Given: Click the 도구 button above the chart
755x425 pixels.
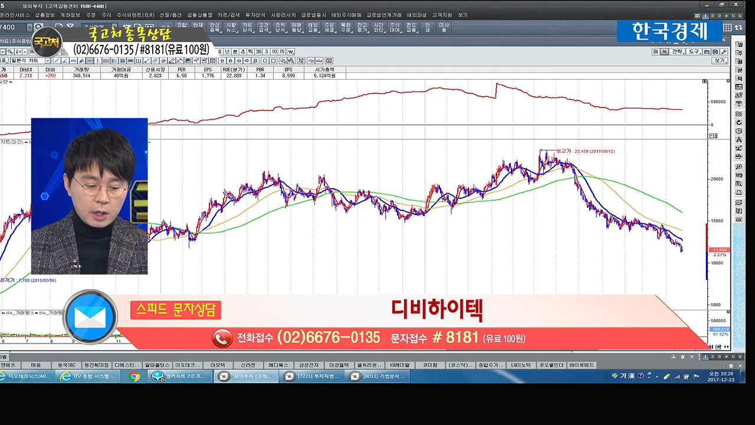Looking at the screenshot, I should [x=694, y=51].
